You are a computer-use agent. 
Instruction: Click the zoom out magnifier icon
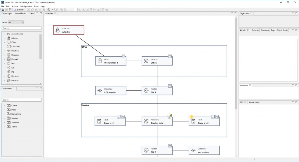pos(65,10)
